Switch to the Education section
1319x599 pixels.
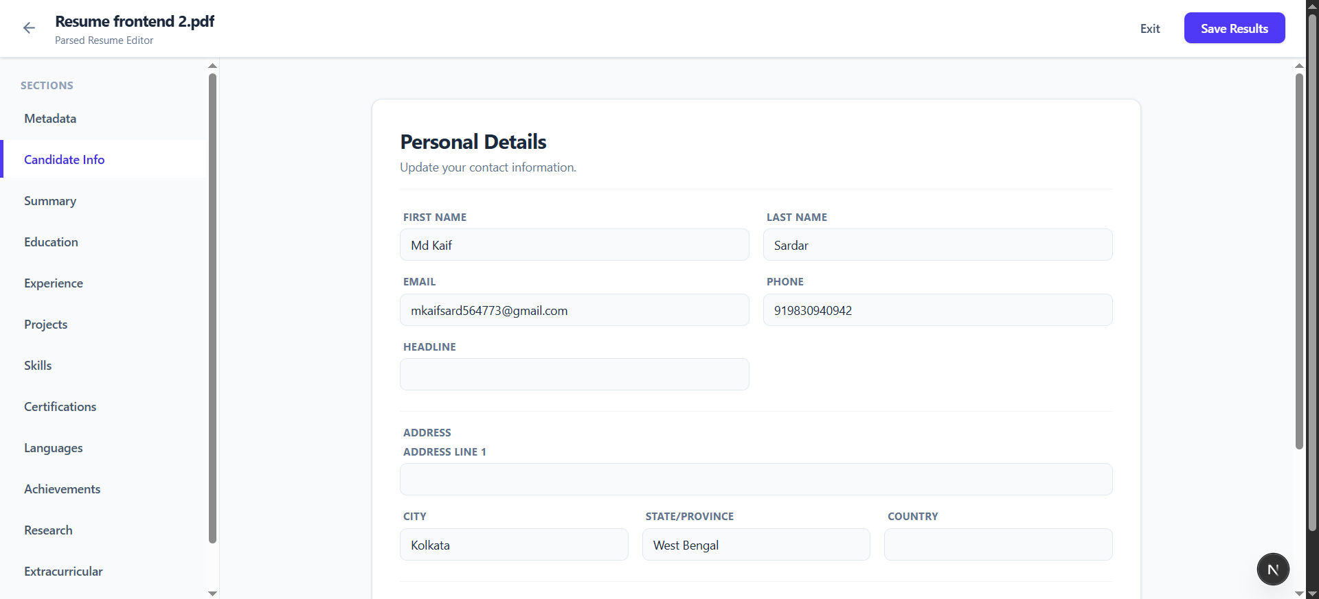tap(51, 242)
